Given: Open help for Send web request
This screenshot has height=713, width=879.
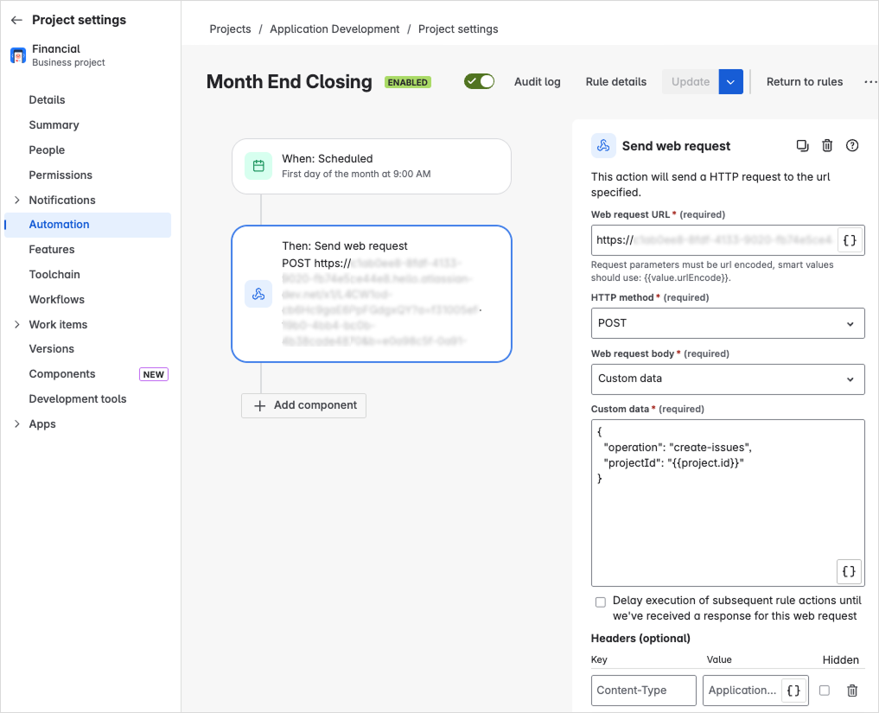Looking at the screenshot, I should click(x=852, y=145).
